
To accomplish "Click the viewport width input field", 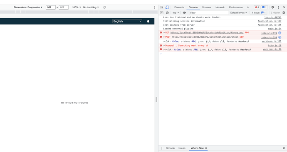I will tap(50, 7).
